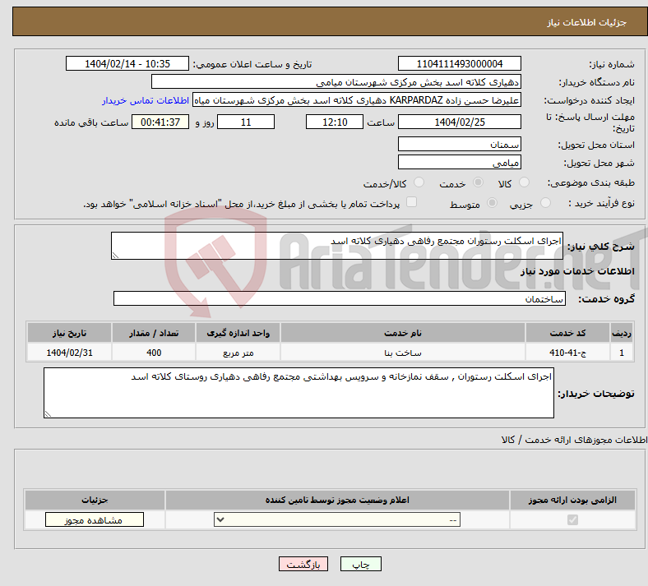
Task: Click the مشاهده مجوز button
Action: point(95,520)
